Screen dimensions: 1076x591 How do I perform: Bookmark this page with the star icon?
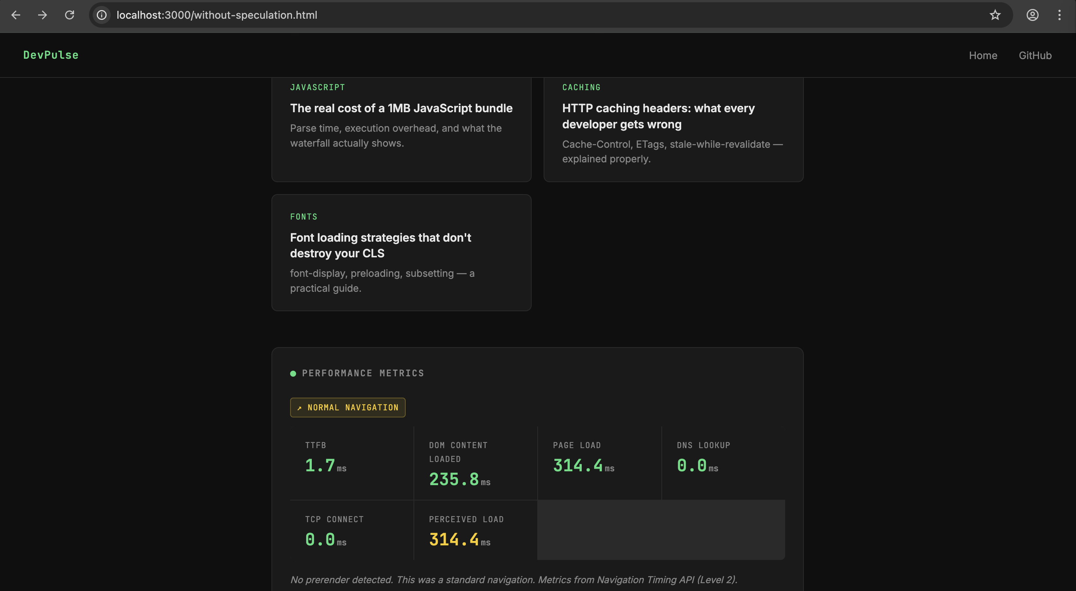tap(995, 15)
